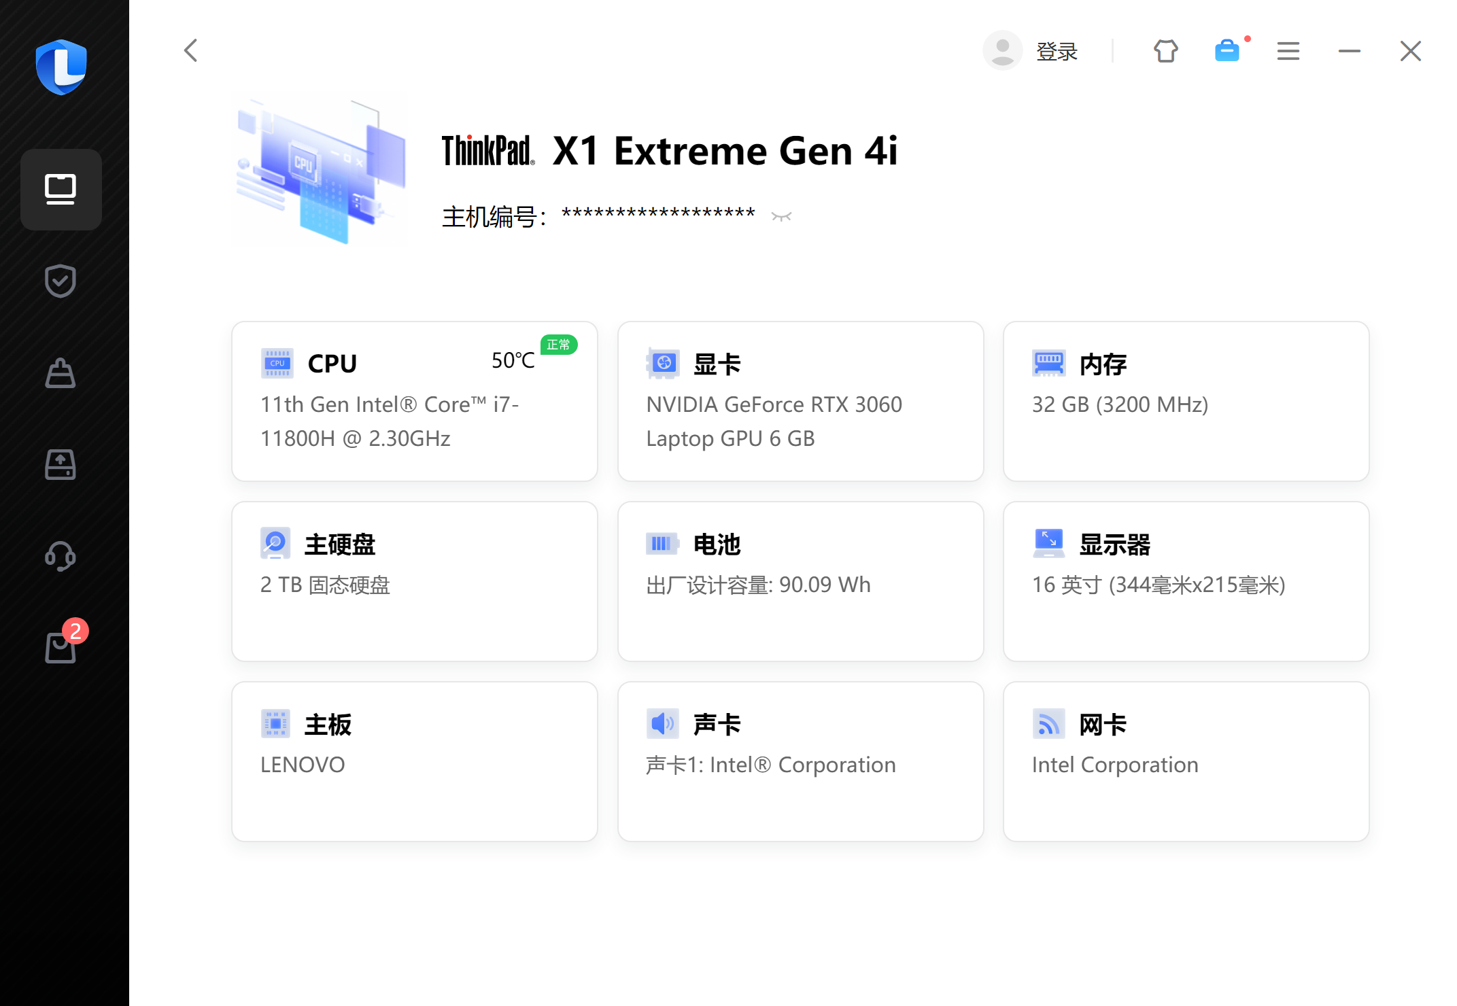Open the hamburger main menu
1457x1006 pixels.
(x=1288, y=51)
